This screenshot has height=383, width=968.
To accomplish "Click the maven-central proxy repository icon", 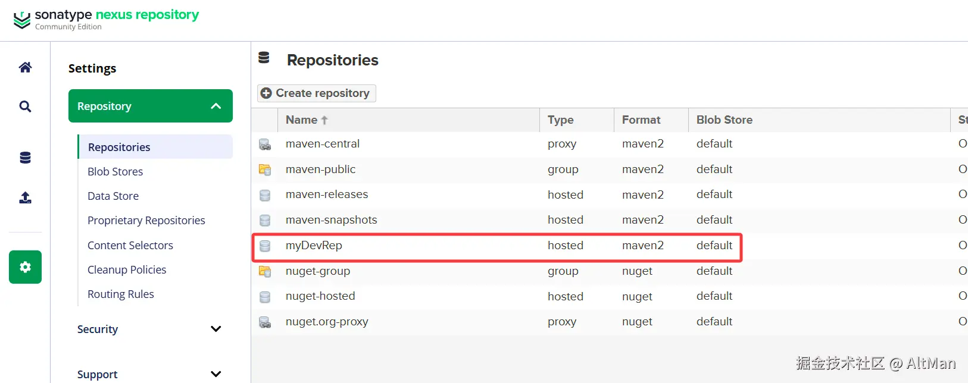I will pyautogui.click(x=265, y=145).
